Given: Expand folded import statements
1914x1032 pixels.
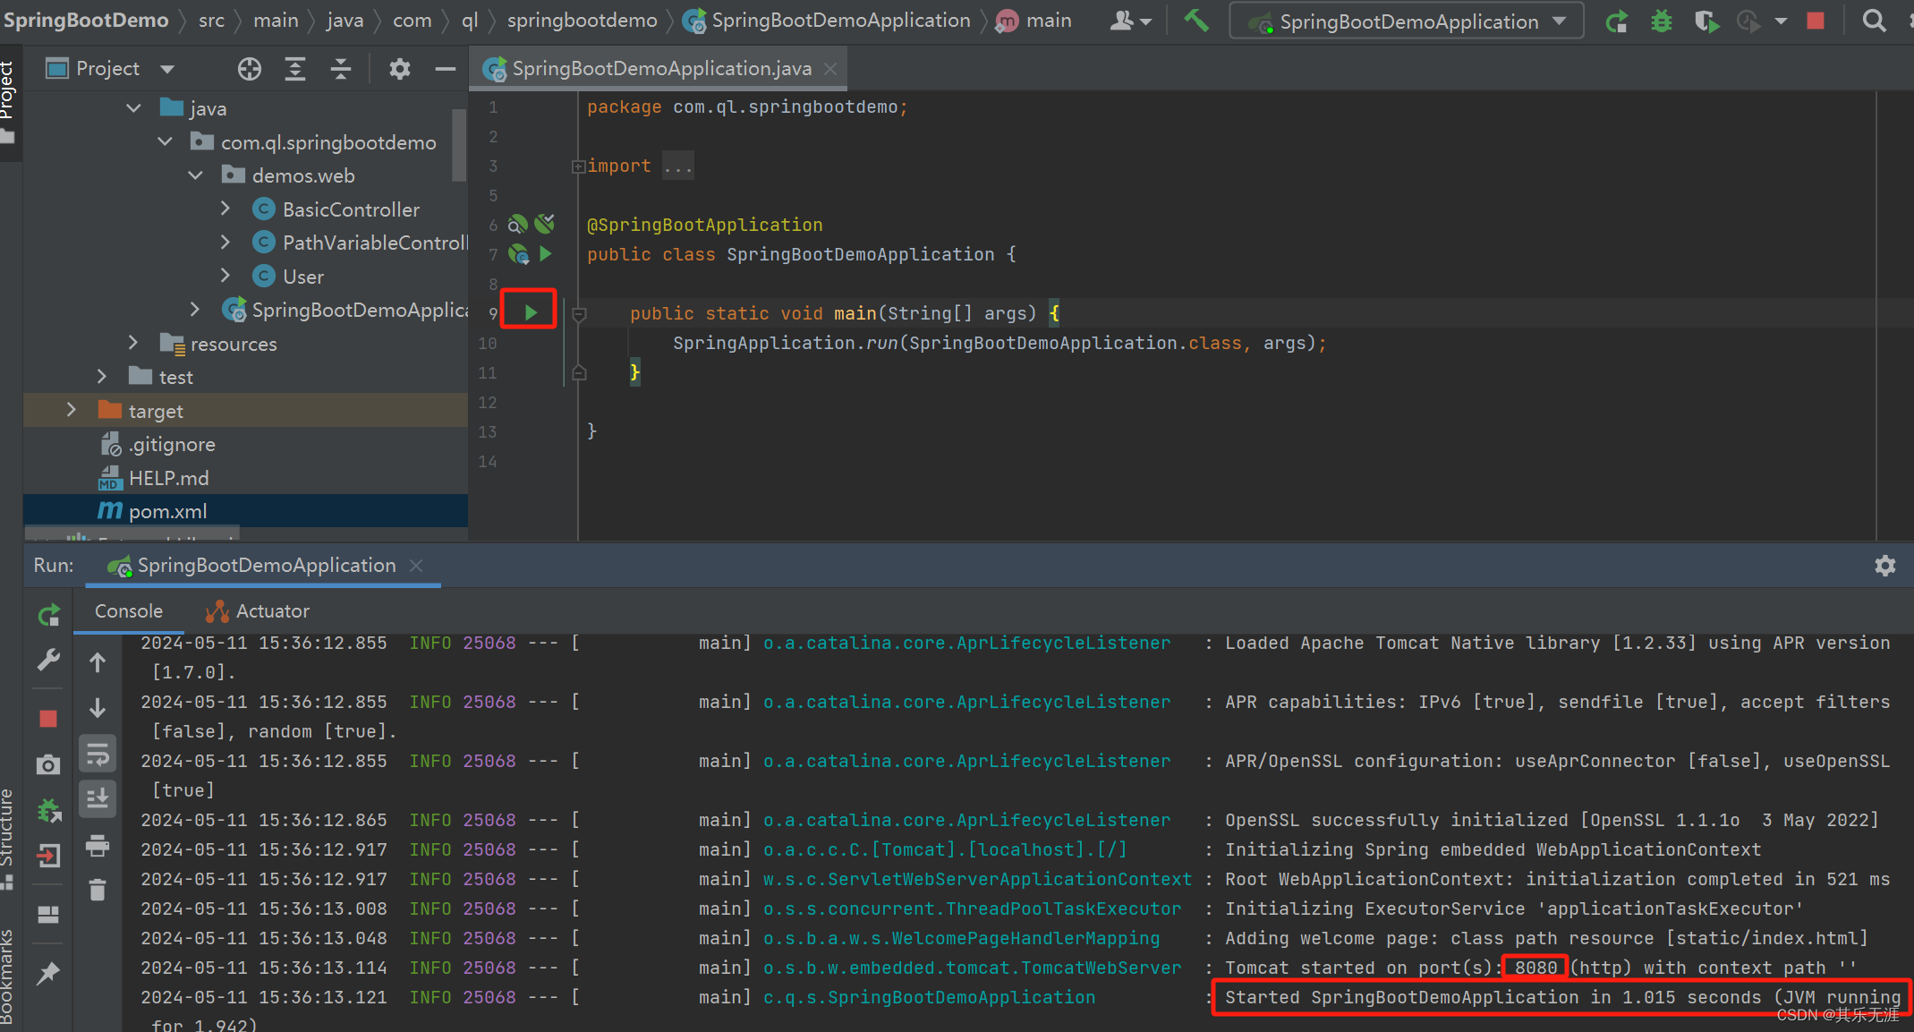Looking at the screenshot, I should tap(577, 166).
